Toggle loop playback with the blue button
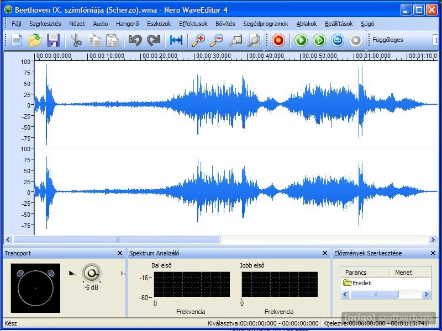 (338, 40)
